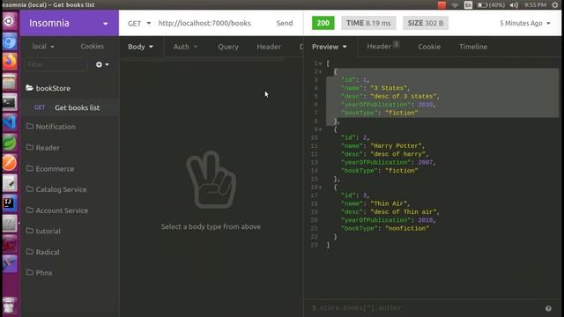This screenshot has height=317, width=564.
Task: Open the 5 Minutes Ago history dropdown
Action: click(525, 24)
